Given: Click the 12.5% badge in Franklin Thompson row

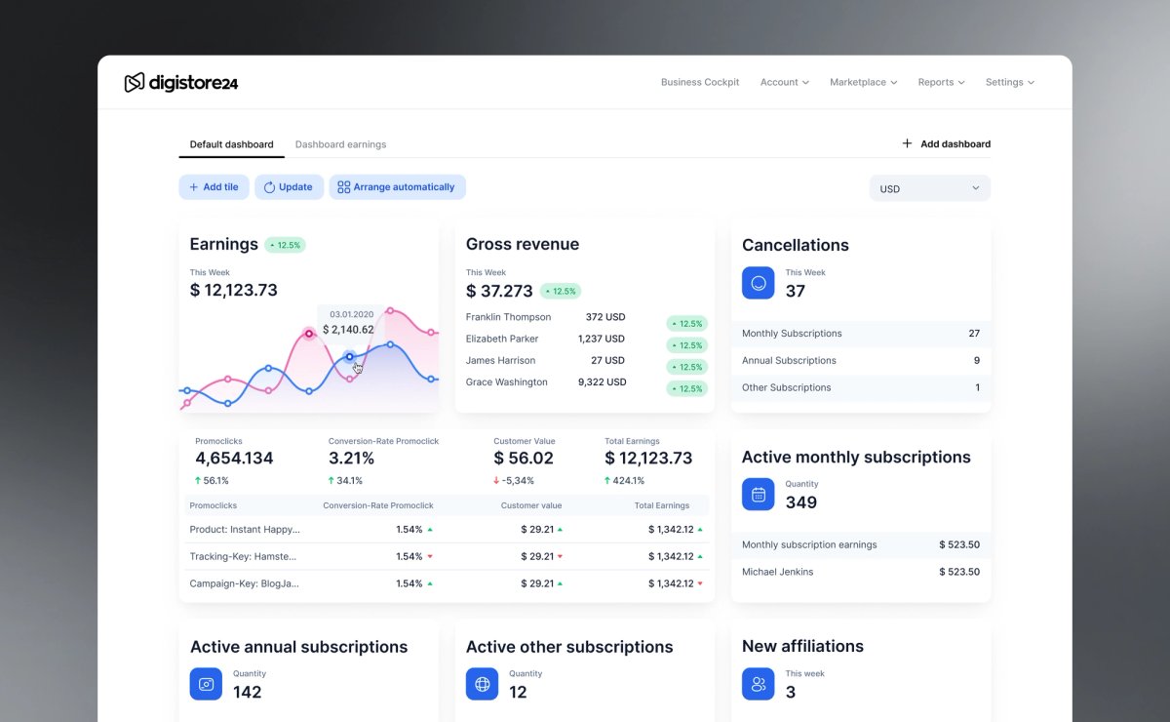Looking at the screenshot, I should coord(686,323).
